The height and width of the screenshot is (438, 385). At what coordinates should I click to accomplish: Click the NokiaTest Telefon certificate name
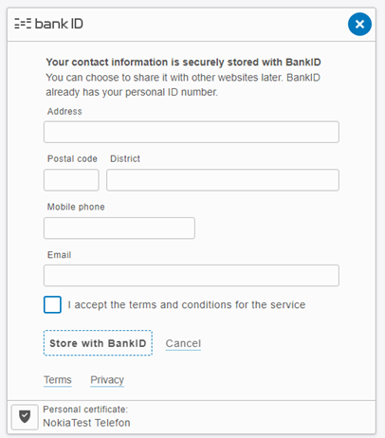click(x=86, y=423)
